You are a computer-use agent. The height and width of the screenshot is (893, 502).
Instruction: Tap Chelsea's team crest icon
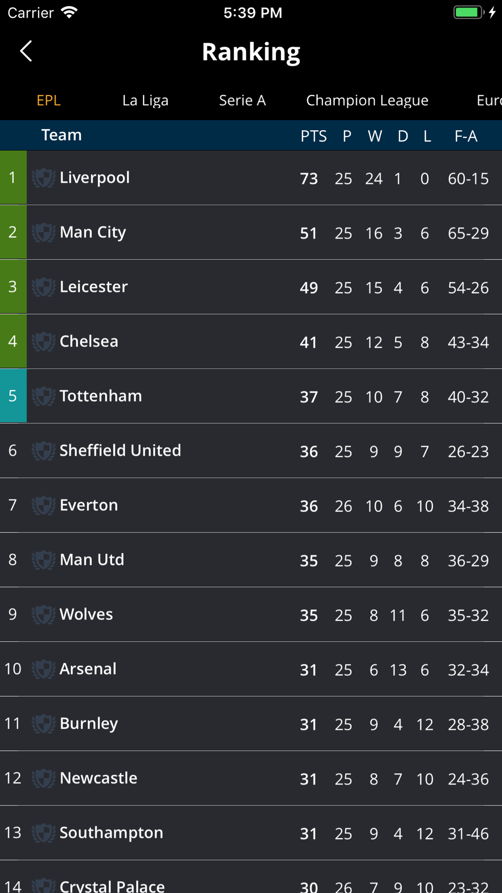click(44, 342)
